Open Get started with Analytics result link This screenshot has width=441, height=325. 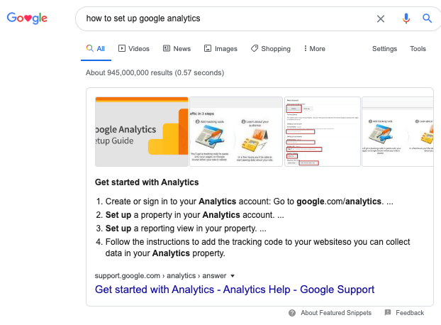235,290
